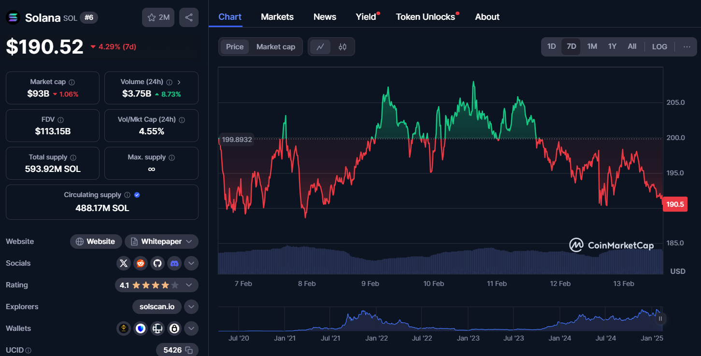This screenshot has width=701, height=356.
Task: Open the Yield tab
Action: tap(366, 17)
